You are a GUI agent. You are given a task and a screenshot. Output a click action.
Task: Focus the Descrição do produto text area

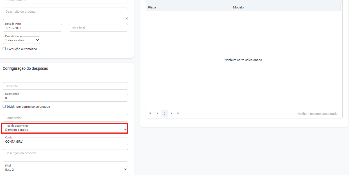point(65,14)
